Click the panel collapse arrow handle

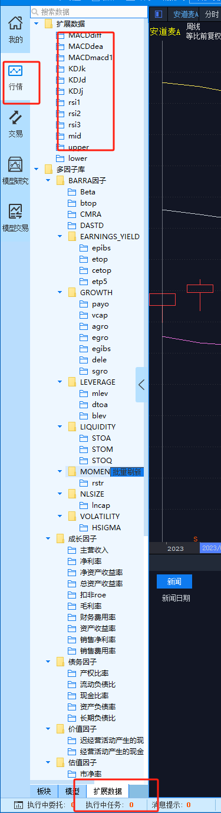click(141, 385)
